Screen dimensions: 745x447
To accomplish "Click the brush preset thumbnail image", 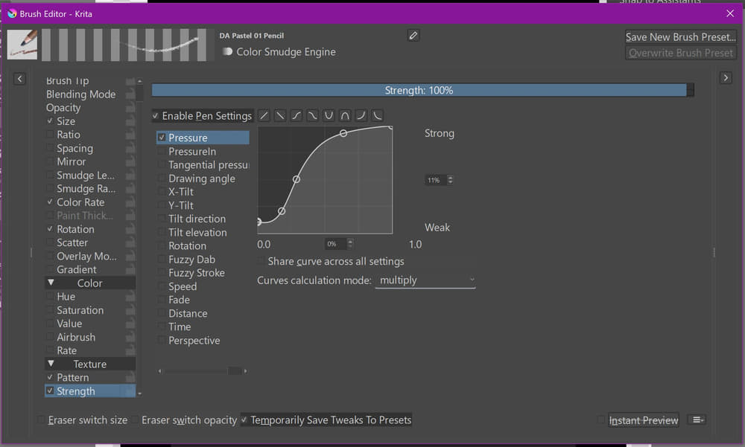I will [x=22, y=45].
